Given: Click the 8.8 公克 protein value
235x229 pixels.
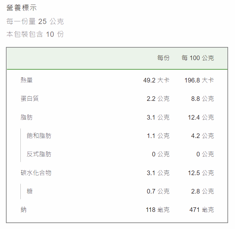Looking at the screenshot, I should 202,99.
